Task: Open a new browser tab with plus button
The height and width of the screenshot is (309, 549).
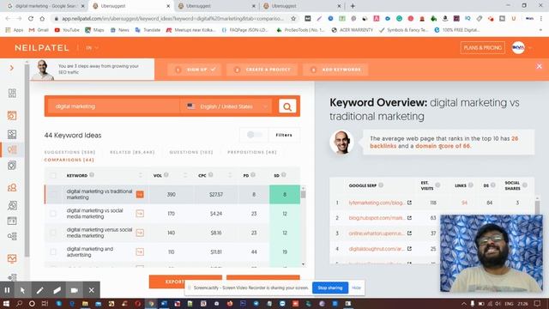Action: [353, 6]
